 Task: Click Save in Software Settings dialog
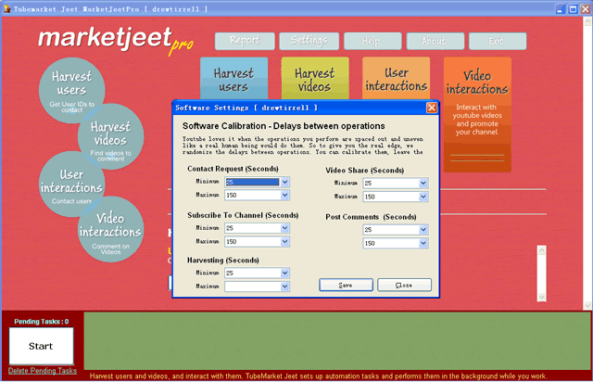coord(346,285)
